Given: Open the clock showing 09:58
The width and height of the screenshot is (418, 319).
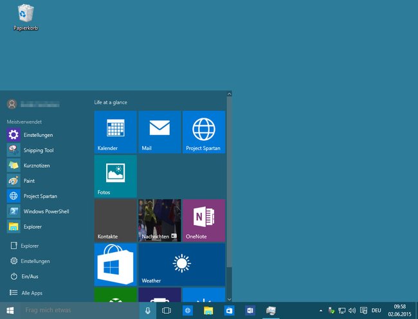Looking at the screenshot, I should click(x=399, y=311).
